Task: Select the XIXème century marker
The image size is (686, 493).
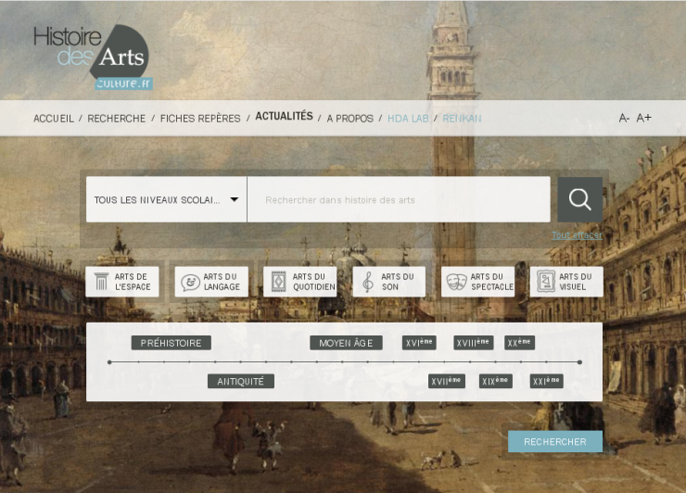Action: 495,381
